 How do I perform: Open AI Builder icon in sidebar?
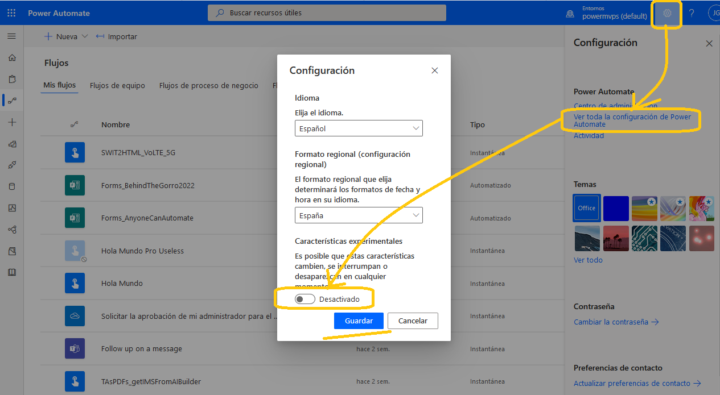point(12,230)
